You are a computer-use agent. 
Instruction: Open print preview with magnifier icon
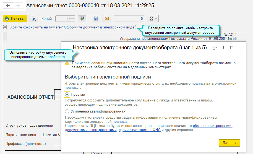tap(34, 19)
